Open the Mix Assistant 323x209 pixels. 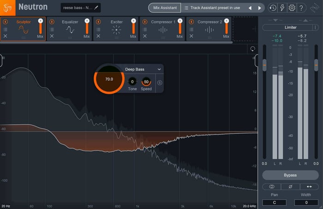tap(165, 8)
